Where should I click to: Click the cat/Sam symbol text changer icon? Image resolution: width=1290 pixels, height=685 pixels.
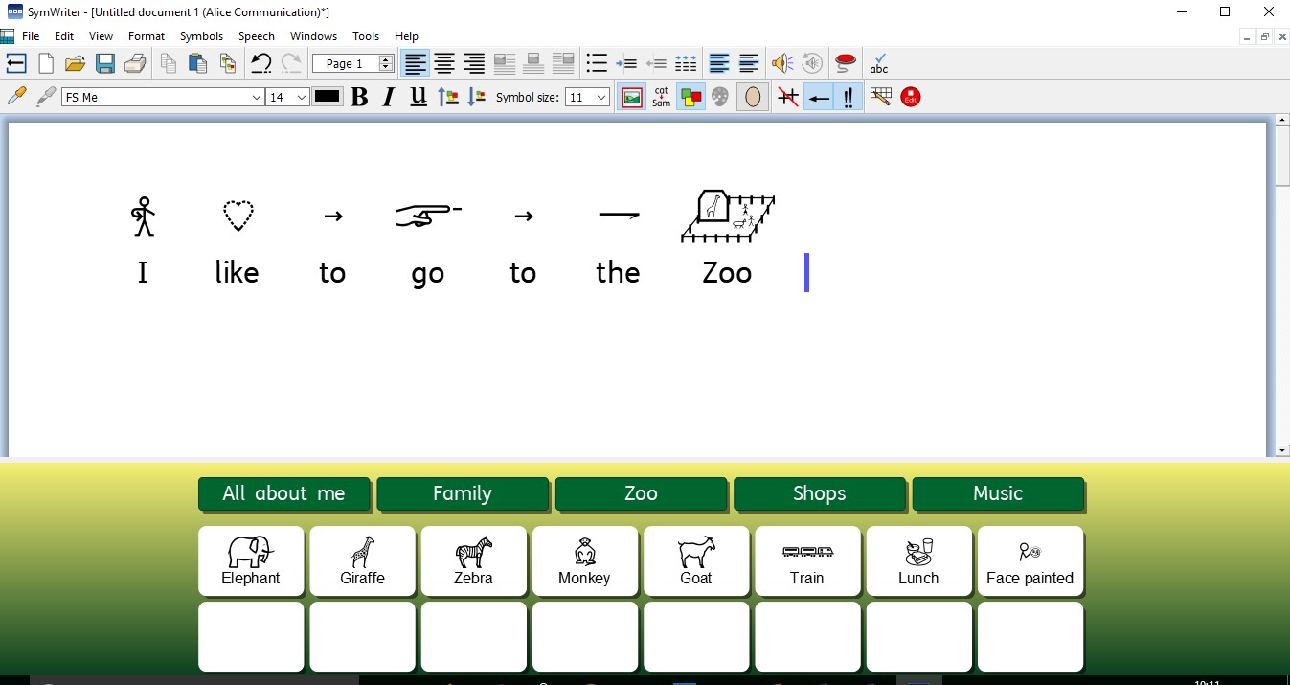coord(662,97)
